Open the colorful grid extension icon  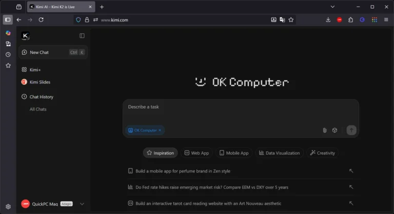pyautogui.click(x=375, y=20)
